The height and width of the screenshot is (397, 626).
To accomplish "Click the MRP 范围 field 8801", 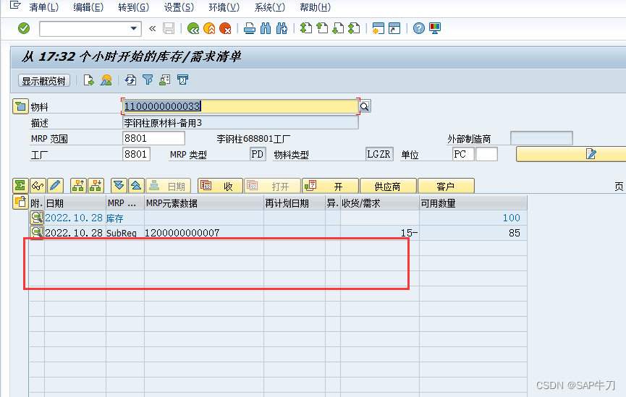I will click(153, 138).
